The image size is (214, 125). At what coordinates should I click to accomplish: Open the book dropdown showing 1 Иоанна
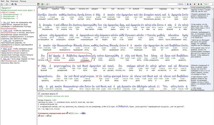(185, 4)
